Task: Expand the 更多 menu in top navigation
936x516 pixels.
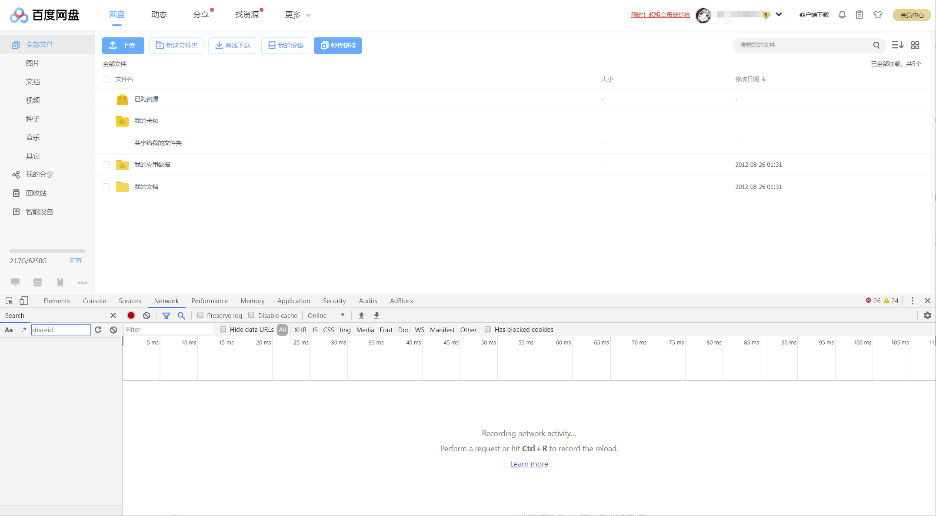Action: coord(298,15)
